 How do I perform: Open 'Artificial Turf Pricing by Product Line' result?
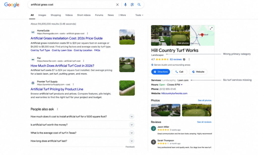coord(57,89)
